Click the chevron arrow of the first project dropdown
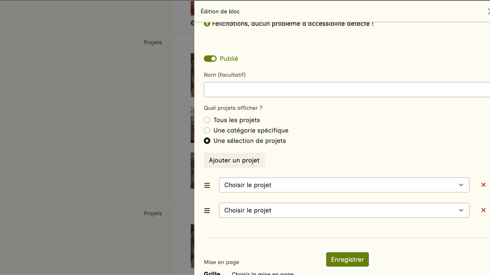 [x=461, y=185]
